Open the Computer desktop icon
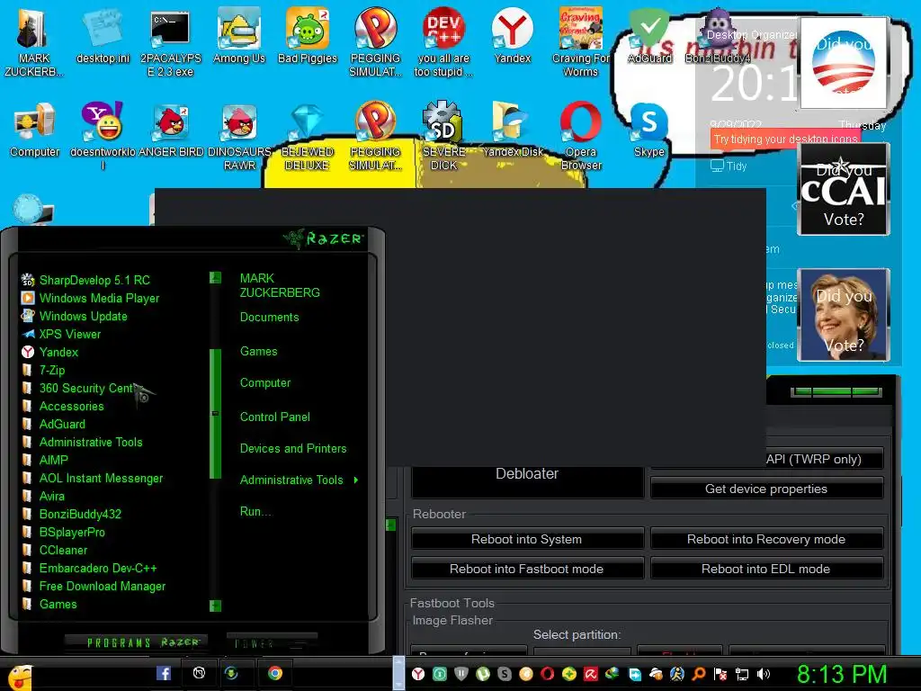 click(35, 130)
